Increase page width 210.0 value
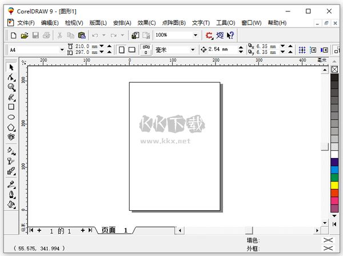343x256 pixels. coord(109,46)
